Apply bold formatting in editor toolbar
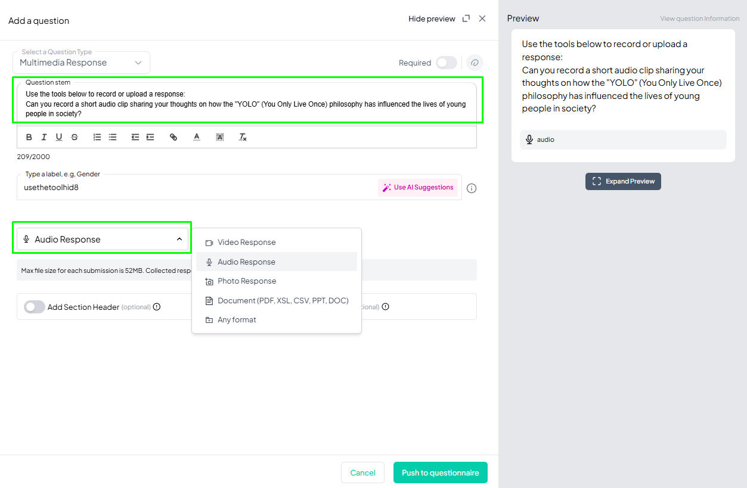The image size is (747, 488). click(x=29, y=137)
